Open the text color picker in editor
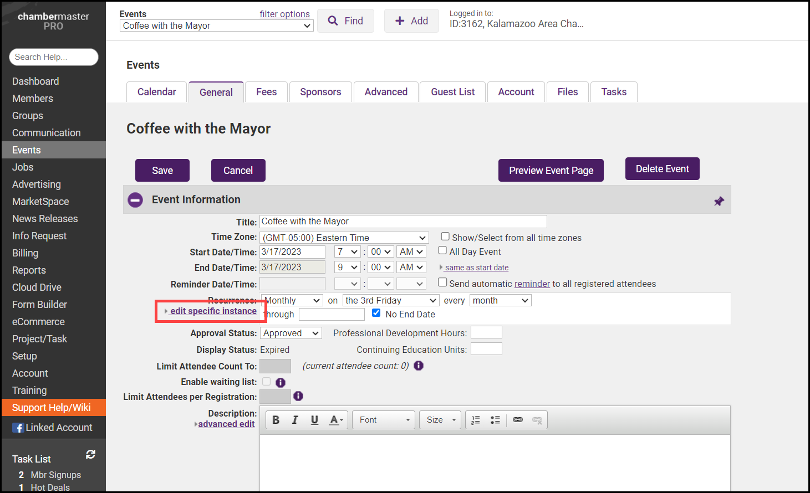The image size is (810, 493). point(336,420)
